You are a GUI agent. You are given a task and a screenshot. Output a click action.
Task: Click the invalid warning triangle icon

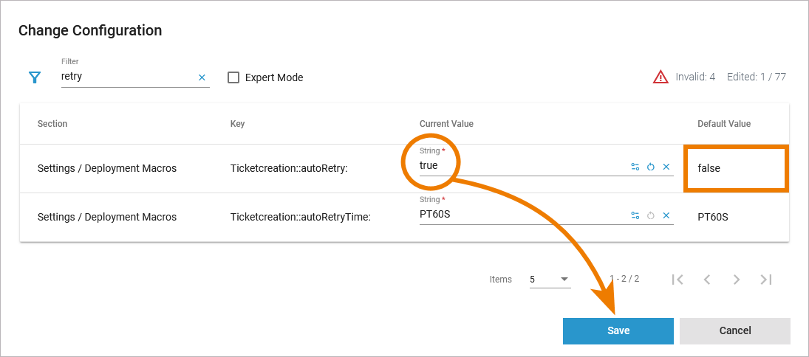click(660, 77)
